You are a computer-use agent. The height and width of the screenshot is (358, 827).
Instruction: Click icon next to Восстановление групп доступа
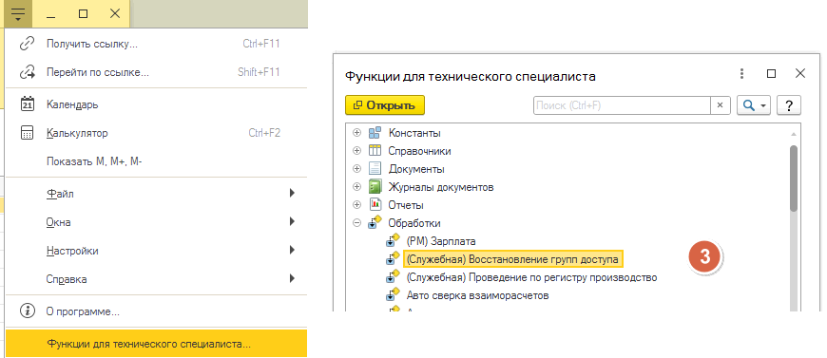pyautogui.click(x=394, y=259)
